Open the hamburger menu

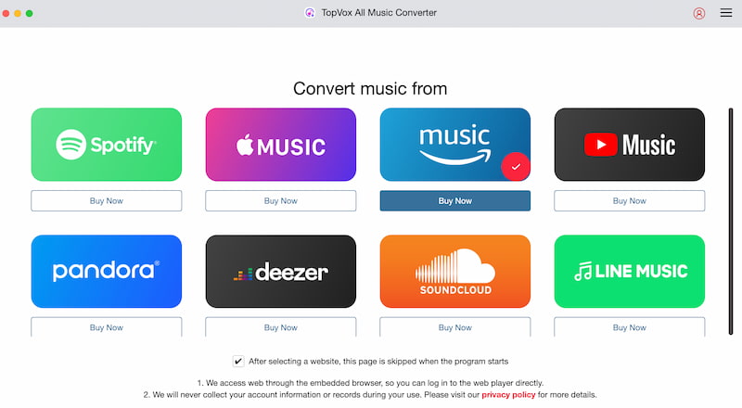[726, 13]
